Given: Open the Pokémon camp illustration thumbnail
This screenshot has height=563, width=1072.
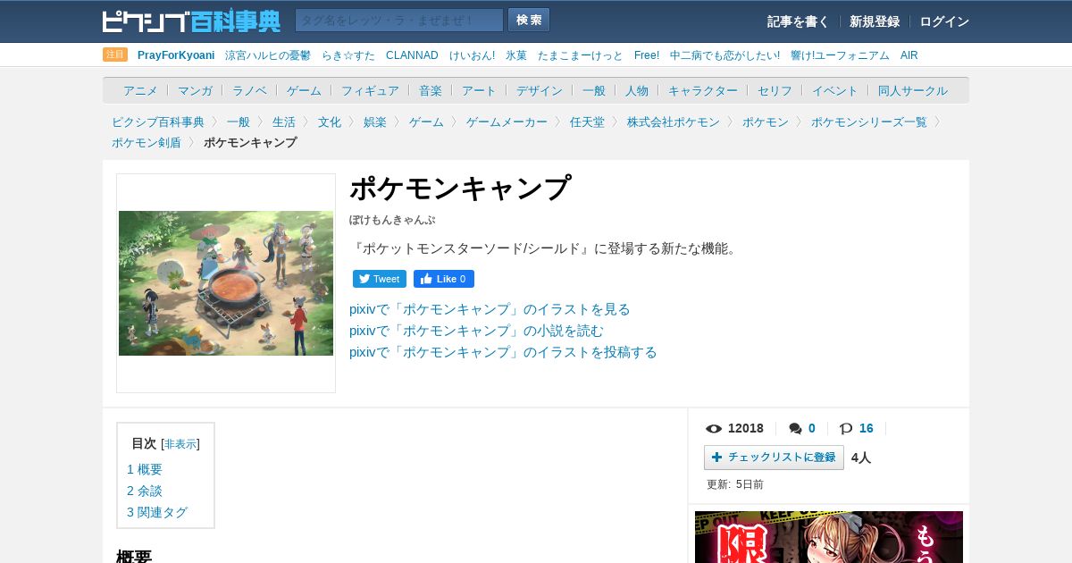Looking at the screenshot, I should (226, 283).
